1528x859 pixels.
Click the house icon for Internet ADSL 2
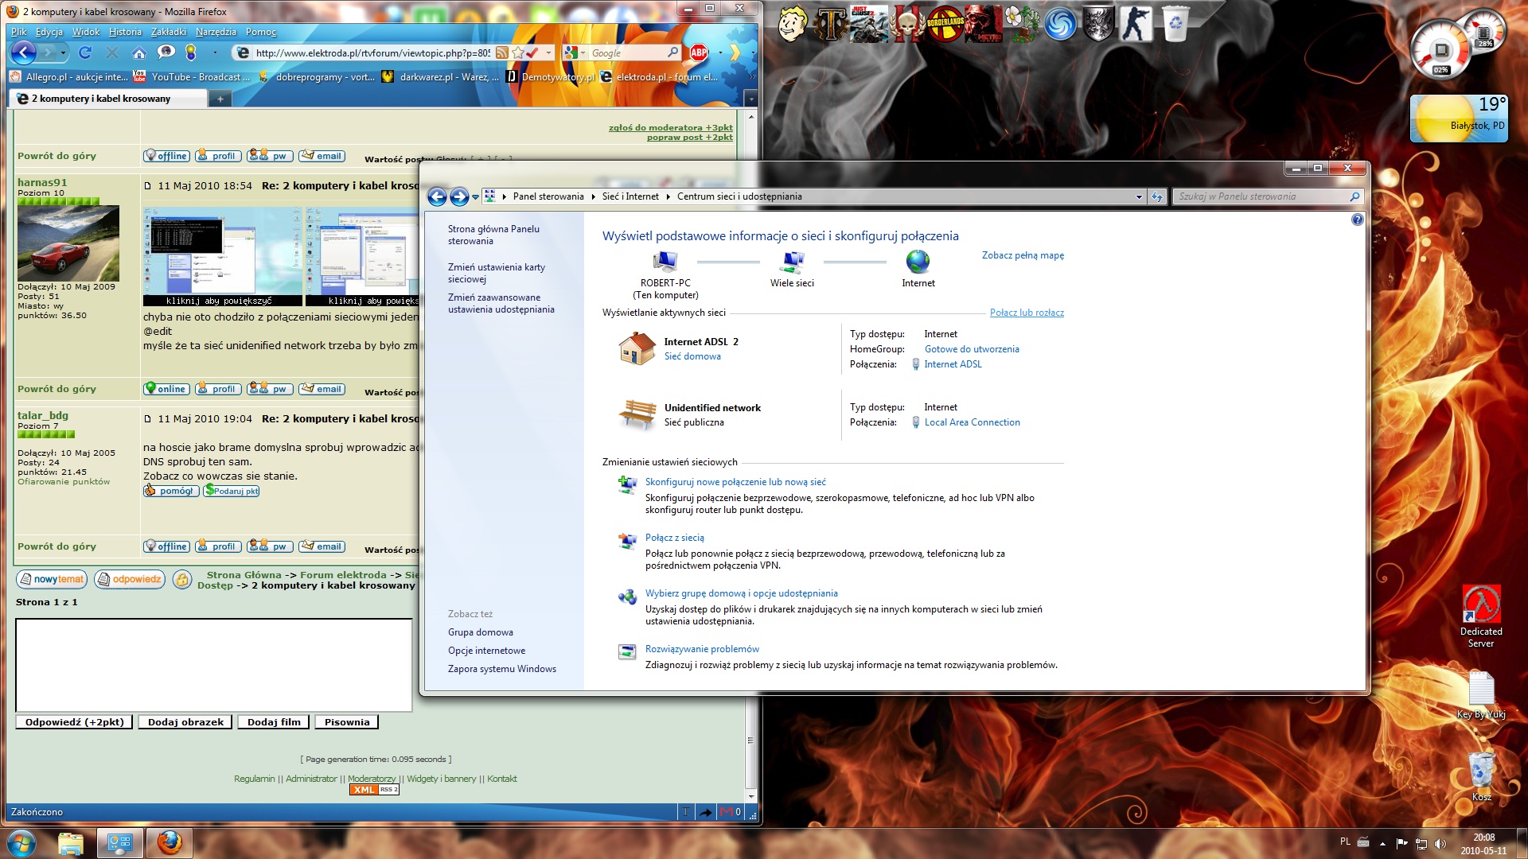point(637,348)
